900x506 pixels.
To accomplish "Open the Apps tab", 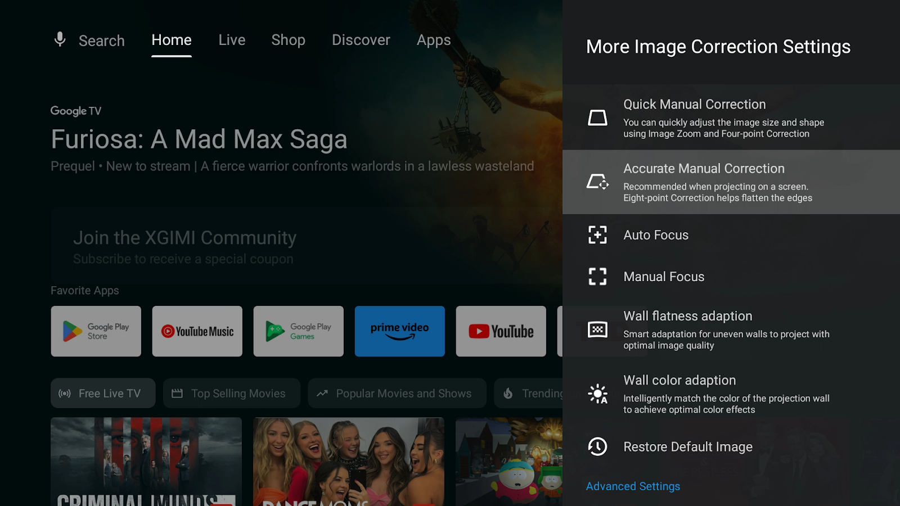I will [x=434, y=40].
